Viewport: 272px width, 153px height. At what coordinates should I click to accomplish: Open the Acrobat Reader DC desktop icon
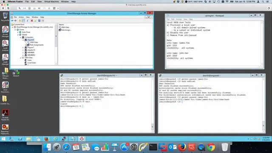[x=5, y=115]
